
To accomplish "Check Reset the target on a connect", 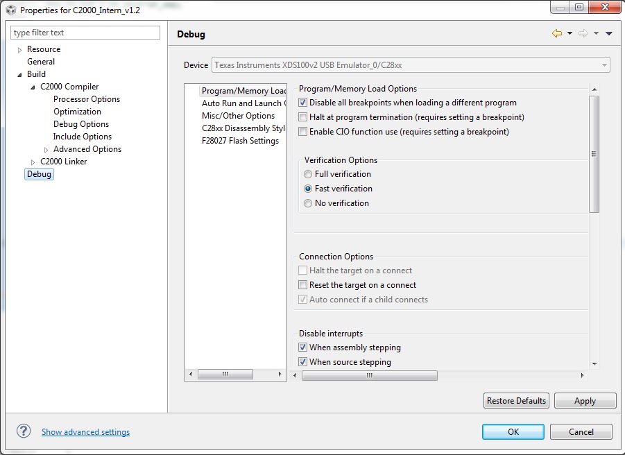I will click(303, 285).
